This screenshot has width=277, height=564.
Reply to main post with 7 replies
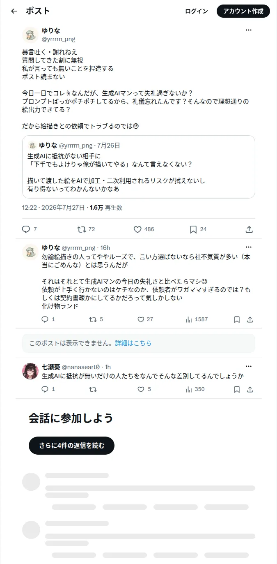click(29, 229)
